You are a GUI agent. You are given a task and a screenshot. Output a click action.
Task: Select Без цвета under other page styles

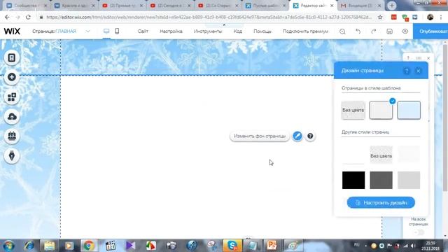click(381, 155)
